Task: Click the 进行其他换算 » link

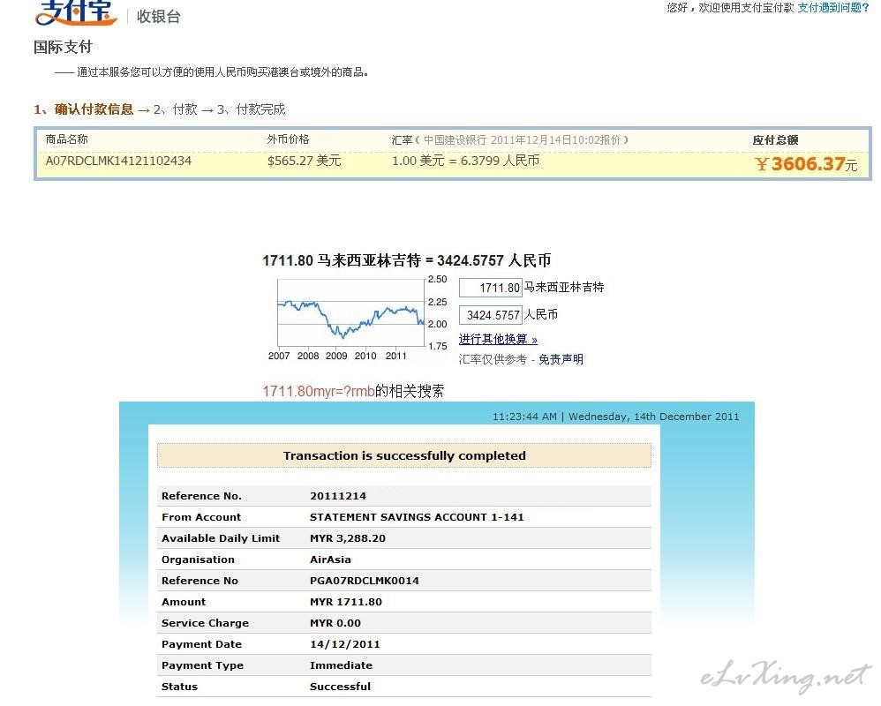Action: pyautogui.click(x=498, y=340)
